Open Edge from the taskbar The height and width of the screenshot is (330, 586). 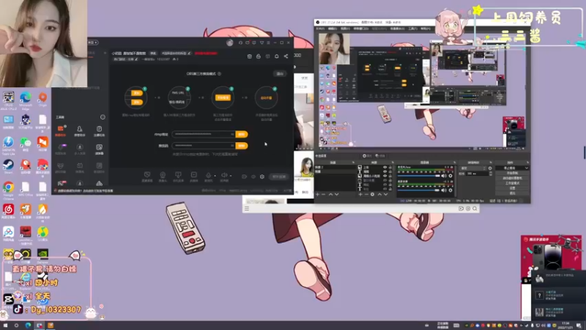click(x=28, y=326)
